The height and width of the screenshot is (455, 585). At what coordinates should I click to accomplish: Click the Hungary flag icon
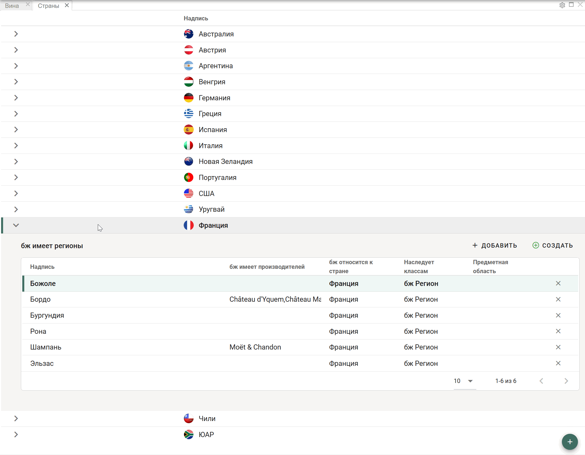(189, 82)
